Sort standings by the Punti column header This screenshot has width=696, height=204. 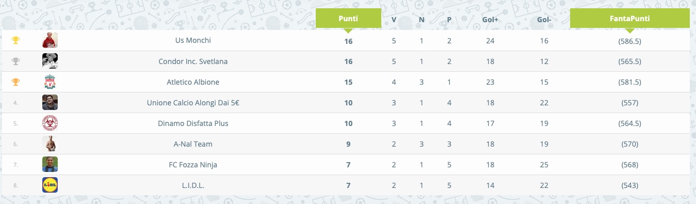(x=348, y=18)
